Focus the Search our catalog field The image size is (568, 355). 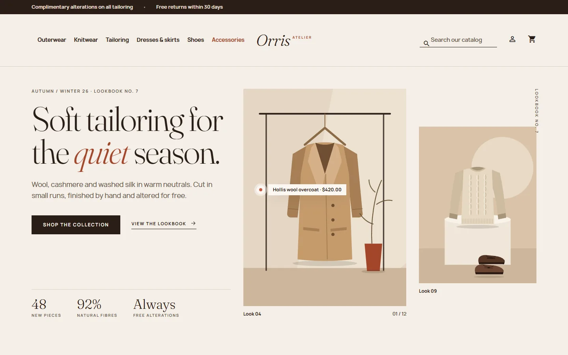(458, 40)
